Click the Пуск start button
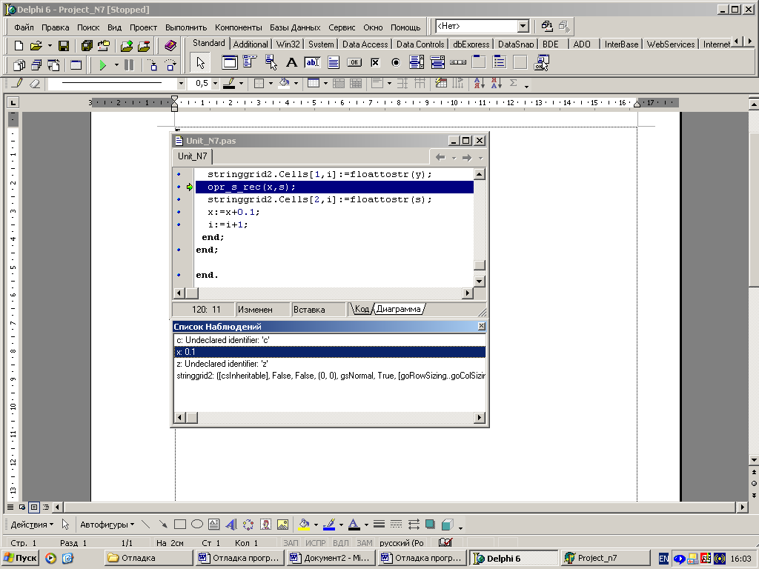Screen dimensions: 759x569 (x=20, y=558)
